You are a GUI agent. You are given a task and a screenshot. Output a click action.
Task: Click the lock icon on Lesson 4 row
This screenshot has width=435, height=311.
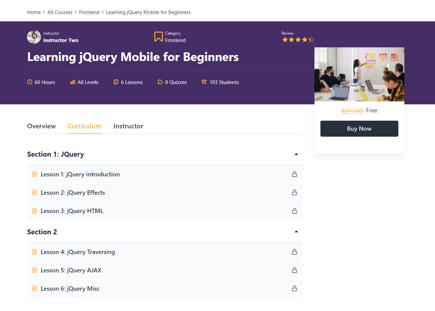[294, 252]
